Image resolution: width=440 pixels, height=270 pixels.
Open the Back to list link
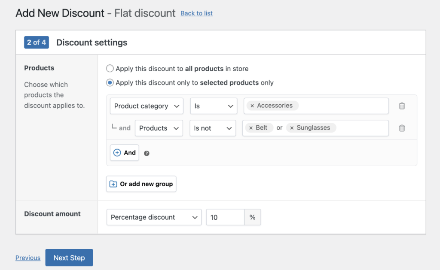[196, 13]
